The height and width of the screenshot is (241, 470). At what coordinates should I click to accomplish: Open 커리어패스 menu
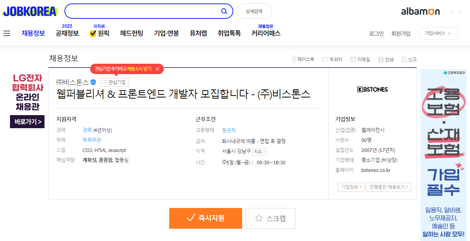pos(266,33)
